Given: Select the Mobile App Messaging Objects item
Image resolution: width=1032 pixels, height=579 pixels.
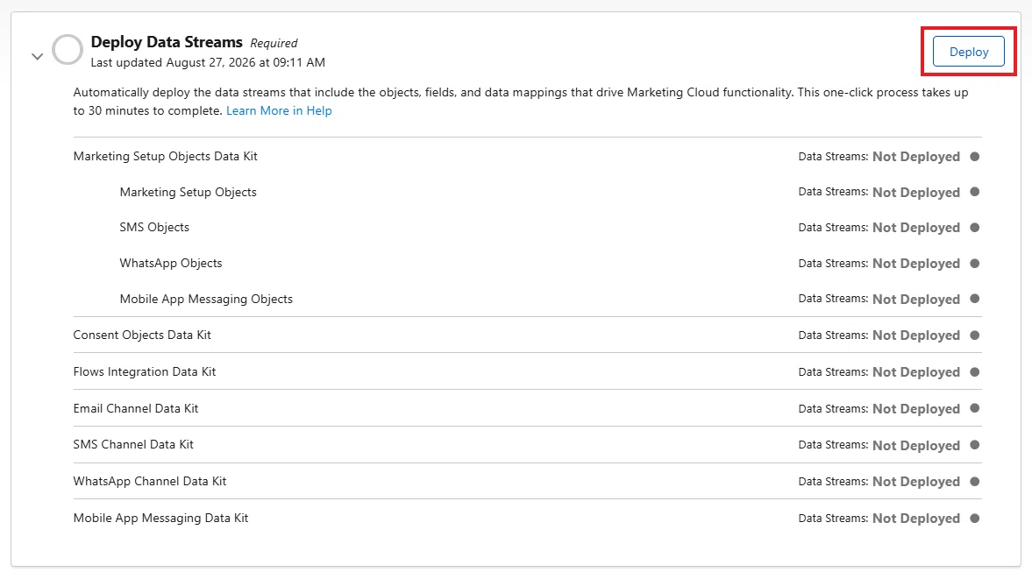Looking at the screenshot, I should (x=206, y=299).
